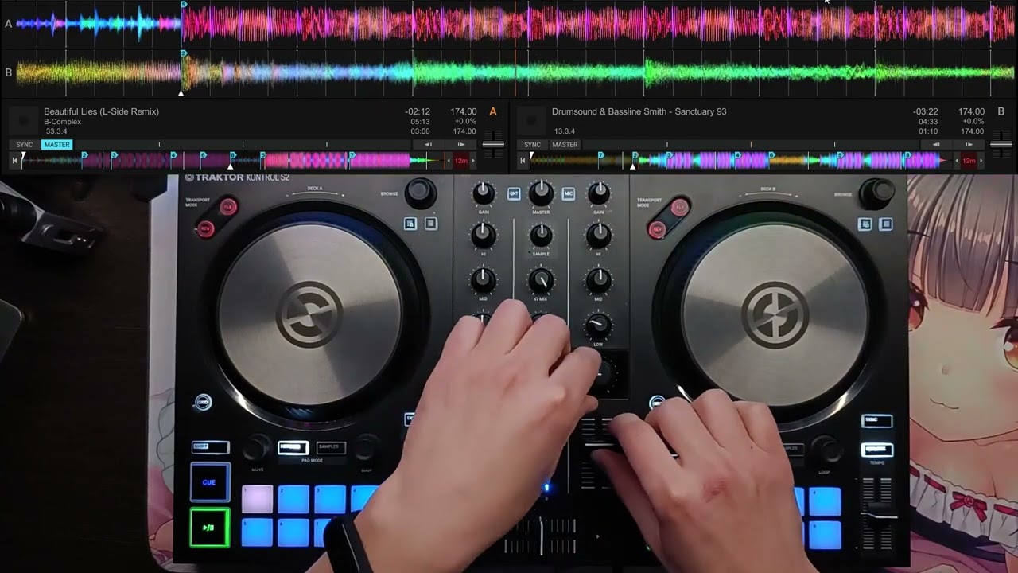Click the Deck A tempo fader
This screenshot has height=573, width=1018.
pos(493,145)
